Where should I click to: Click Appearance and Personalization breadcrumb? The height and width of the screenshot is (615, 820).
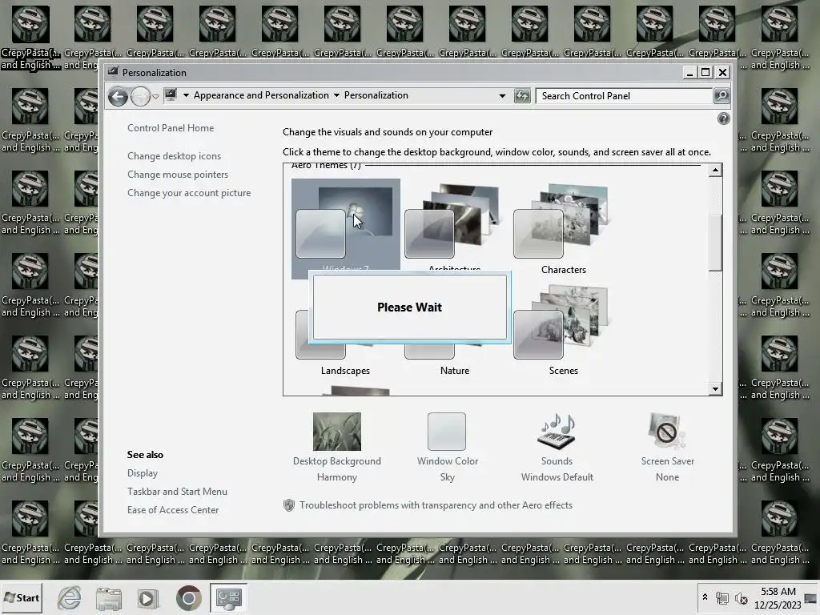[x=261, y=95]
